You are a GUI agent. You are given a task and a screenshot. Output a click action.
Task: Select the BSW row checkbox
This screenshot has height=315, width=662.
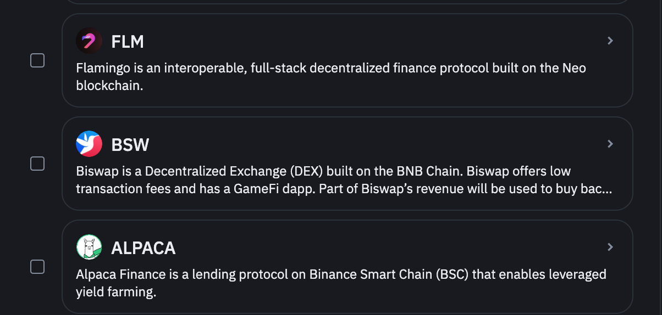[x=37, y=164]
